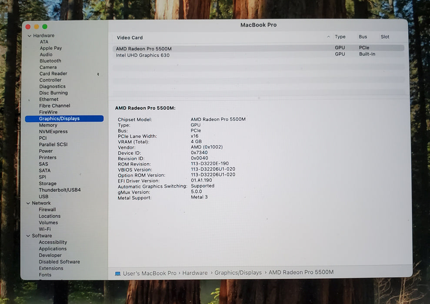Open Volumes under Network
Viewport: 430px width, 304px height.
tap(48, 223)
